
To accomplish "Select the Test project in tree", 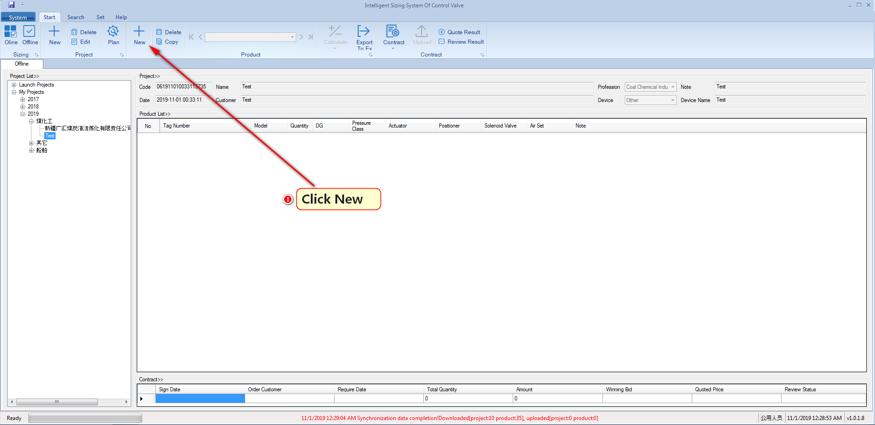I will pos(50,136).
